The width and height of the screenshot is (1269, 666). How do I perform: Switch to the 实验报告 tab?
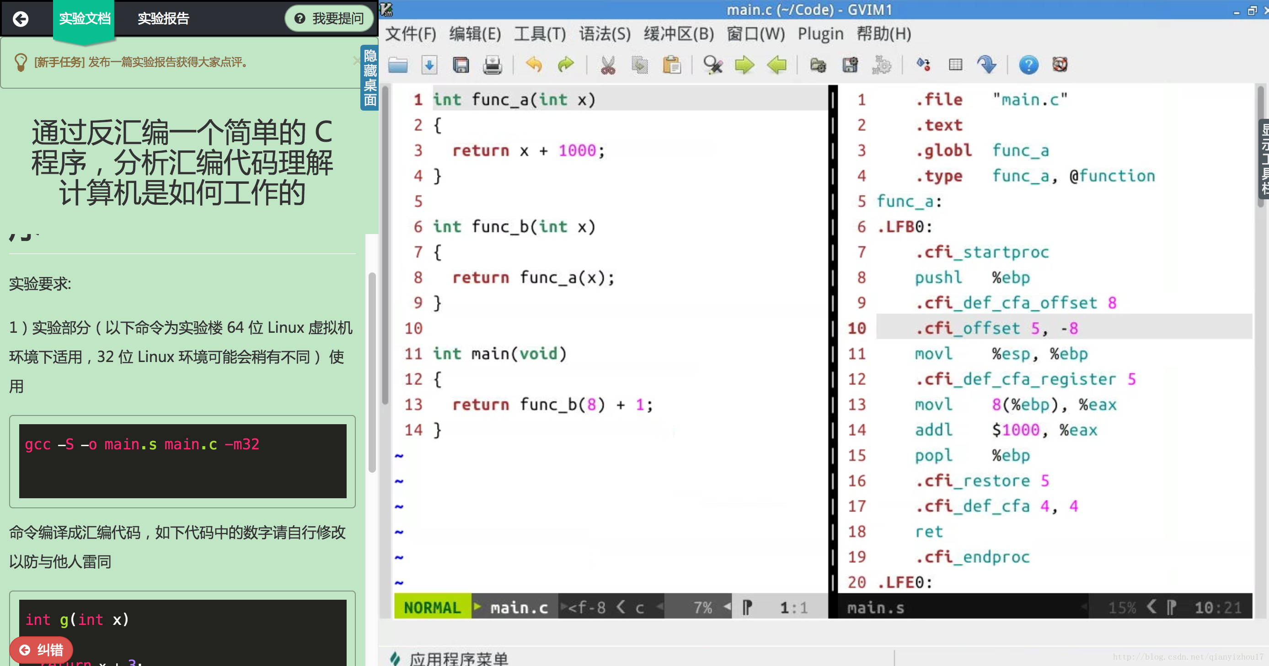point(163,19)
